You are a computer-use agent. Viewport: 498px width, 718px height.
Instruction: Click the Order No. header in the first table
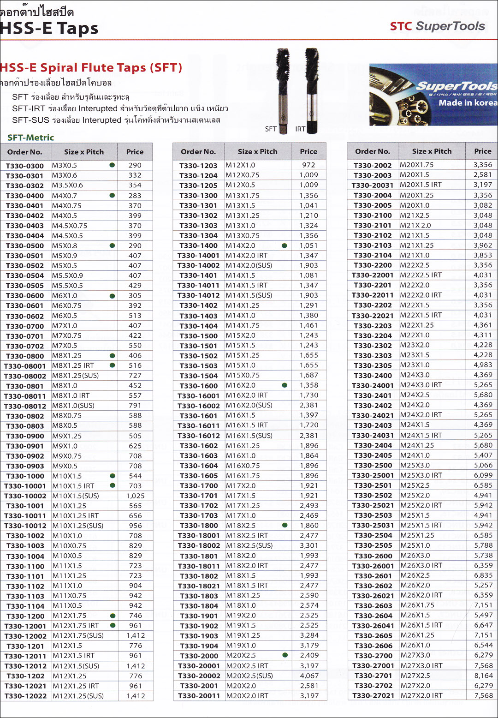click(25, 152)
